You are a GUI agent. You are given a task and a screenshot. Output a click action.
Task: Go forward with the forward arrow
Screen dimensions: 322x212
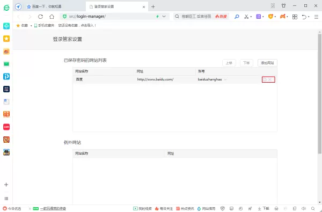(x=30, y=17)
